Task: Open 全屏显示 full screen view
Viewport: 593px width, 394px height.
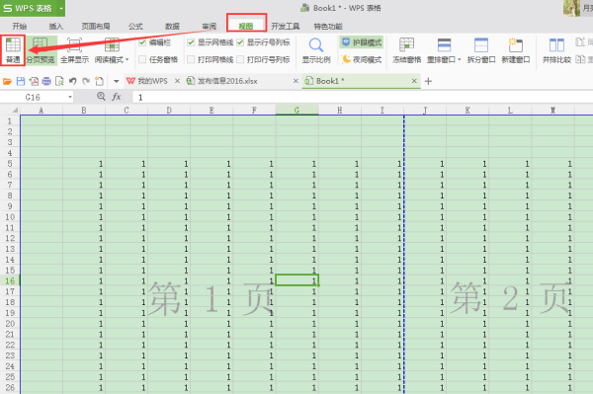Action: pyautogui.click(x=74, y=49)
